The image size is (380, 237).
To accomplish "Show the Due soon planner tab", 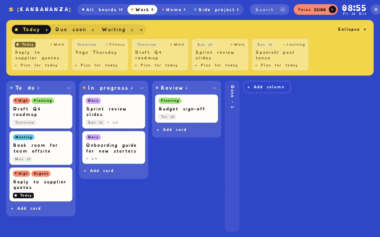I will point(75,29).
